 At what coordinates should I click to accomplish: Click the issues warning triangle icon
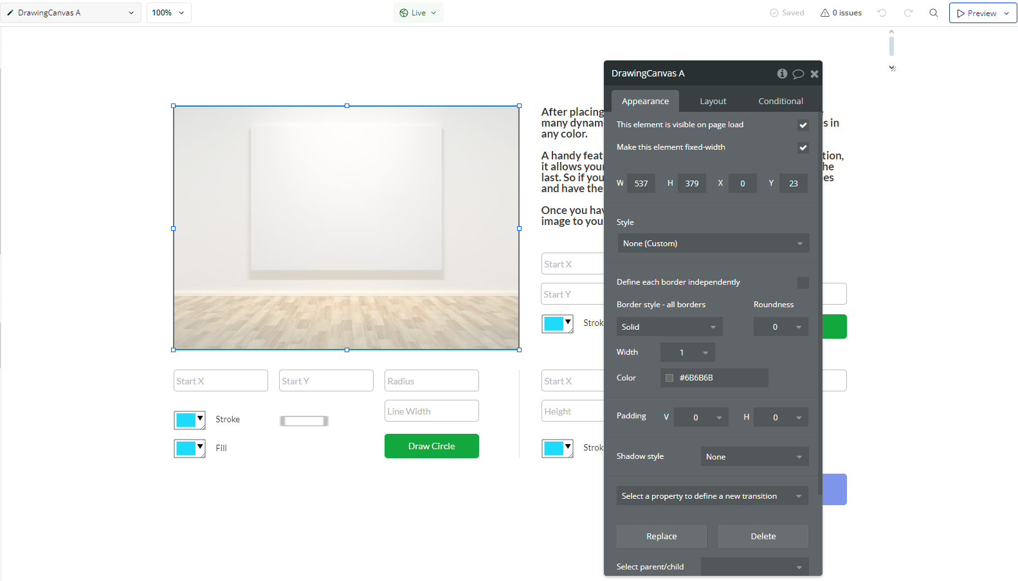824,13
